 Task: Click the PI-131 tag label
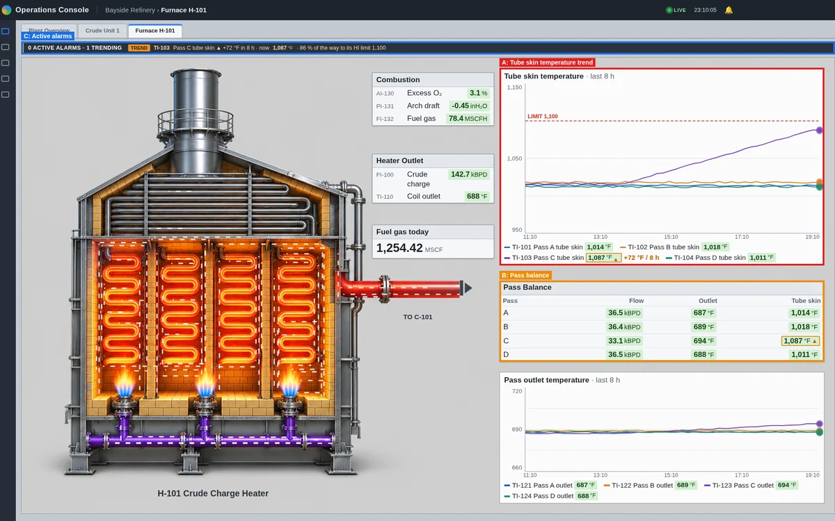(x=385, y=106)
